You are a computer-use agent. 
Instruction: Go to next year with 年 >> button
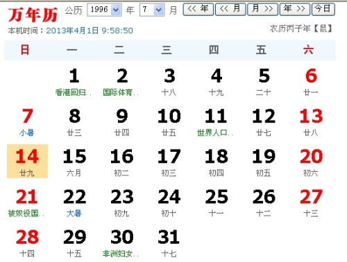(x=295, y=10)
